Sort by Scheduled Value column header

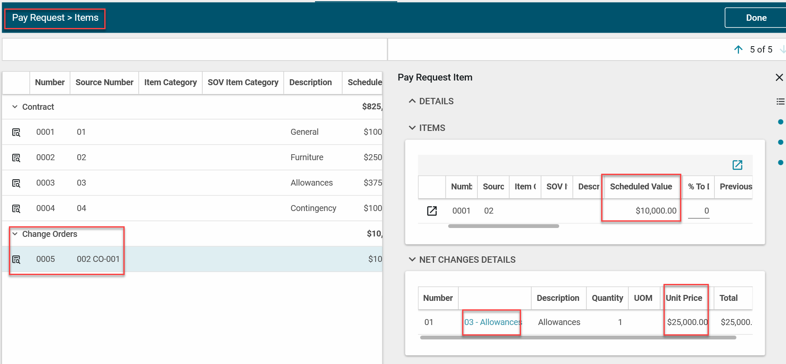(641, 186)
